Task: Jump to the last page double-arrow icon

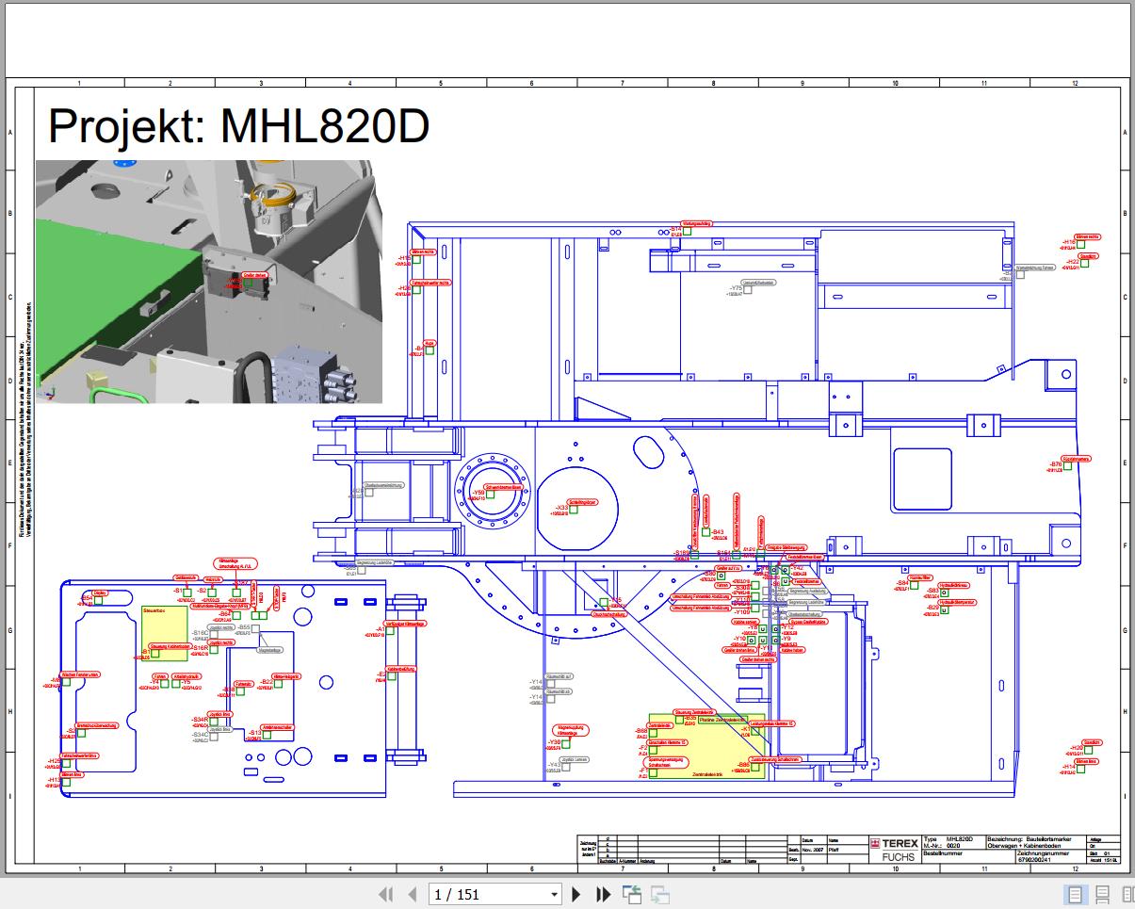Action: [x=603, y=894]
